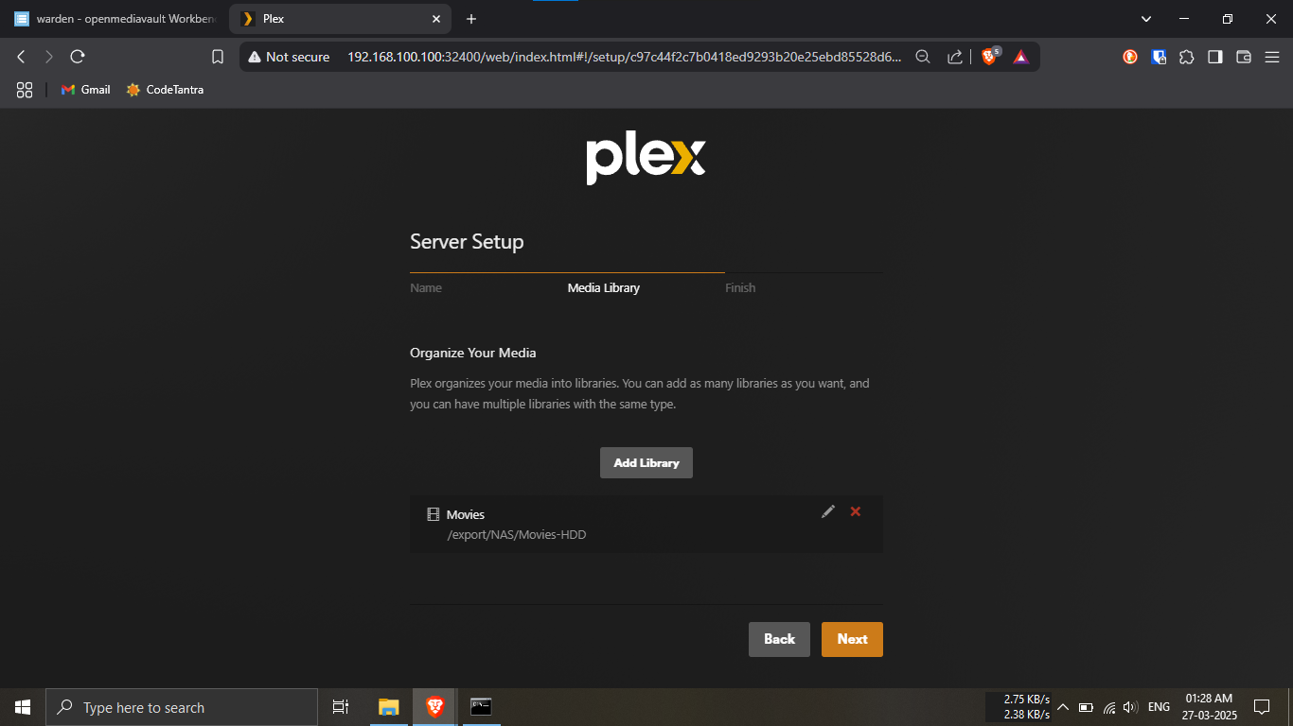Image resolution: width=1293 pixels, height=726 pixels.
Task: Reload the Plex setup page
Action: tap(78, 57)
